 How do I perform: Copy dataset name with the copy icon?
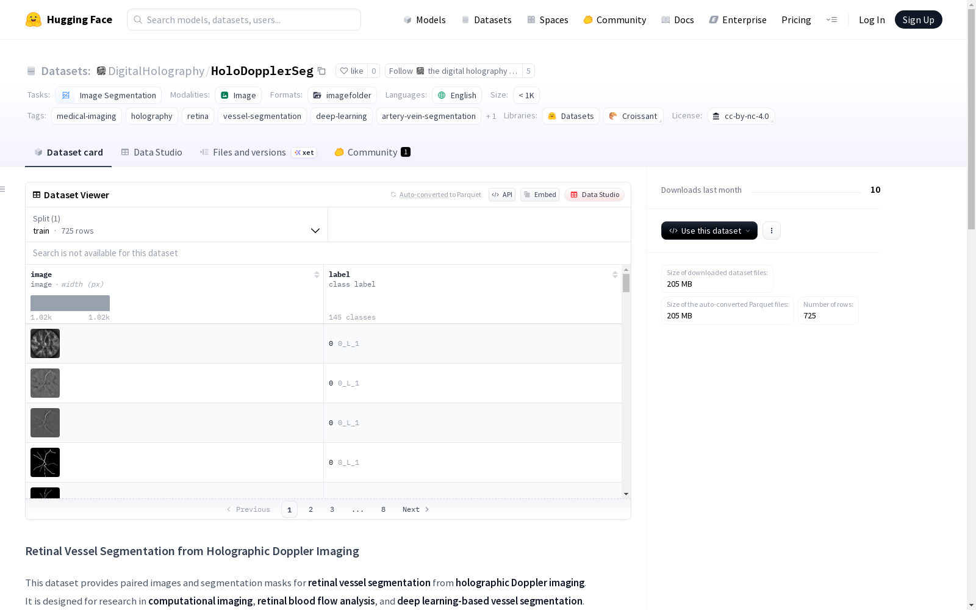pyautogui.click(x=321, y=71)
